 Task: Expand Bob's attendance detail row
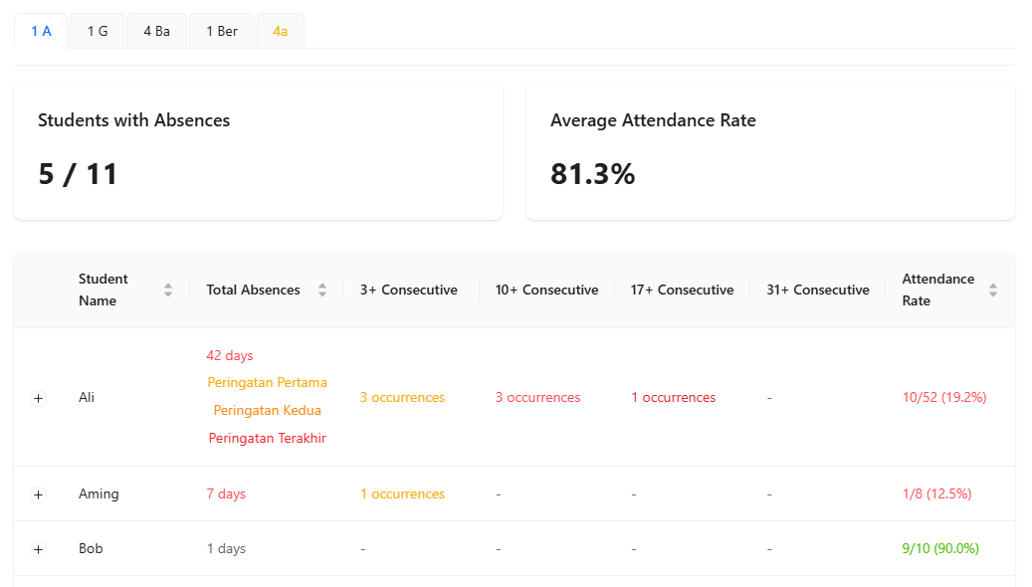point(38,548)
